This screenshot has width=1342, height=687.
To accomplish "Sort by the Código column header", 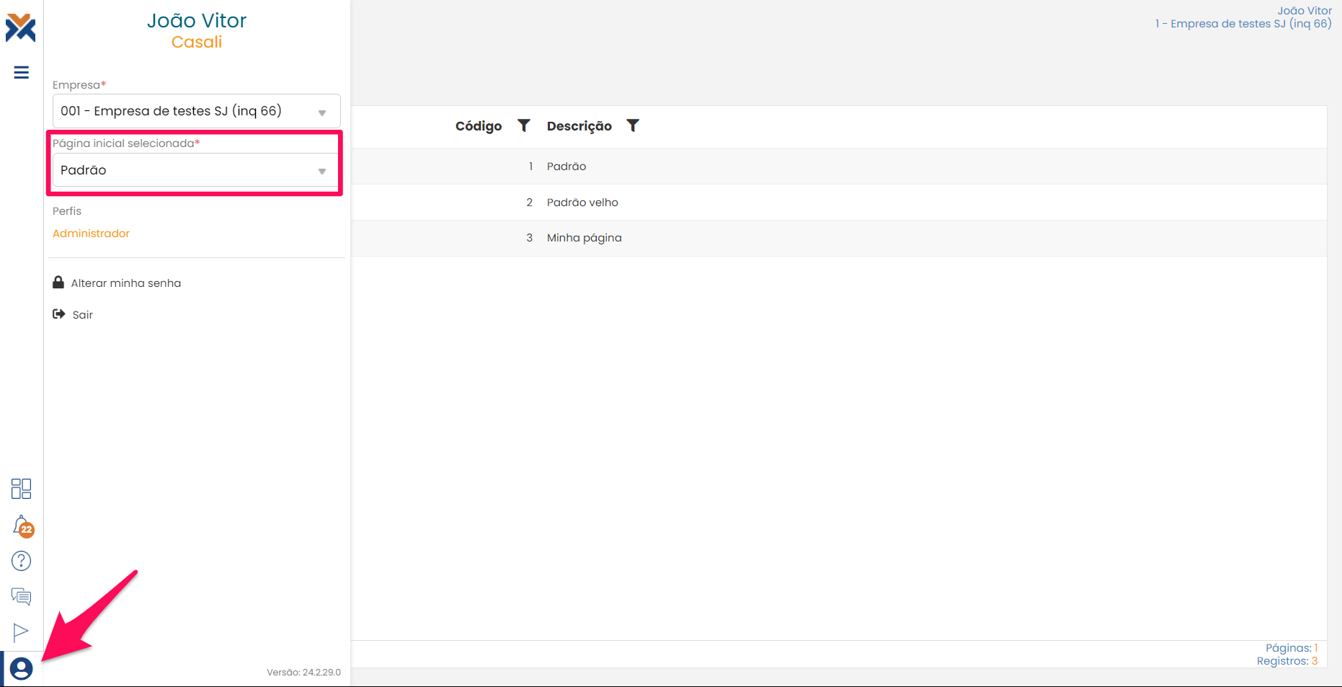I will pyautogui.click(x=479, y=126).
